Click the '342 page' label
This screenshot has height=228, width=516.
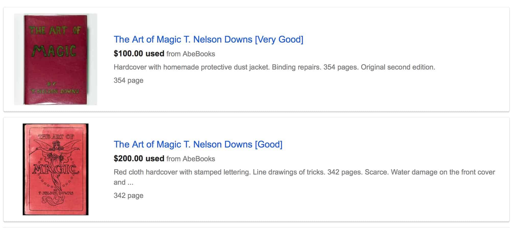pos(128,196)
